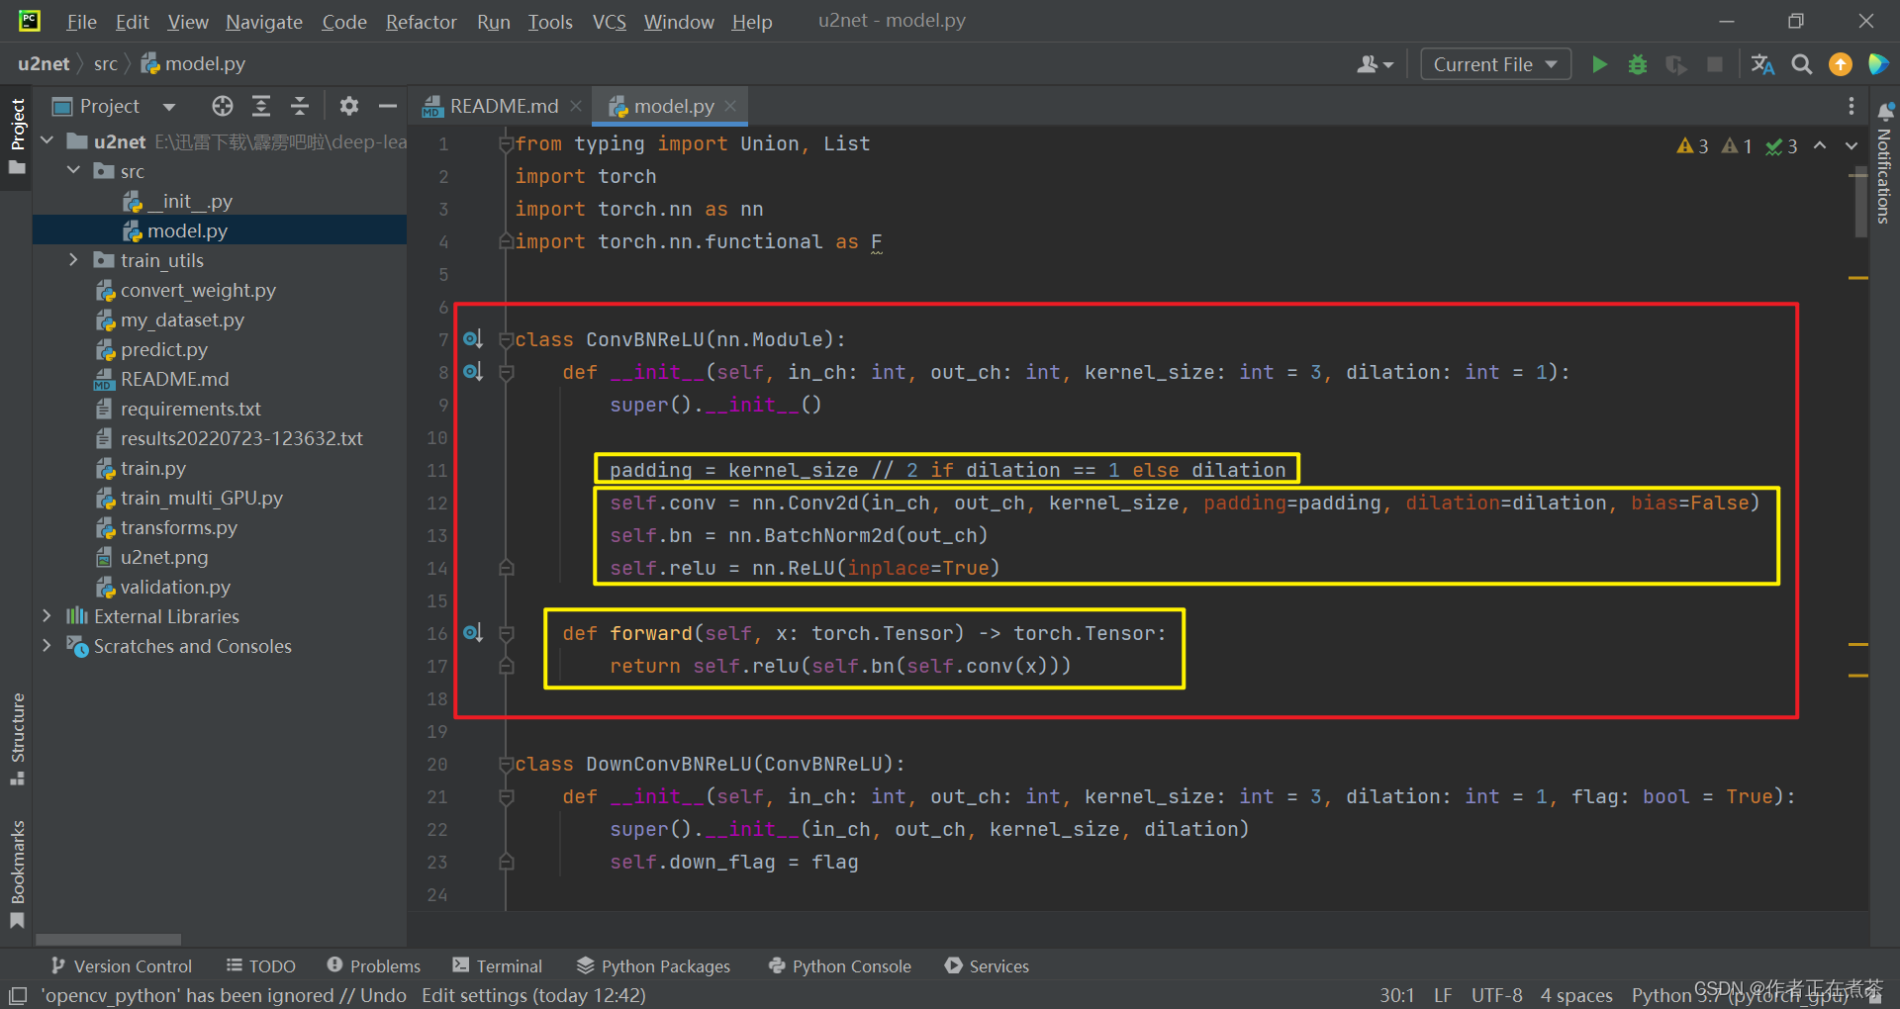1900x1009 pixels.
Task: Click src in the breadcrumb bar
Action: (106, 63)
